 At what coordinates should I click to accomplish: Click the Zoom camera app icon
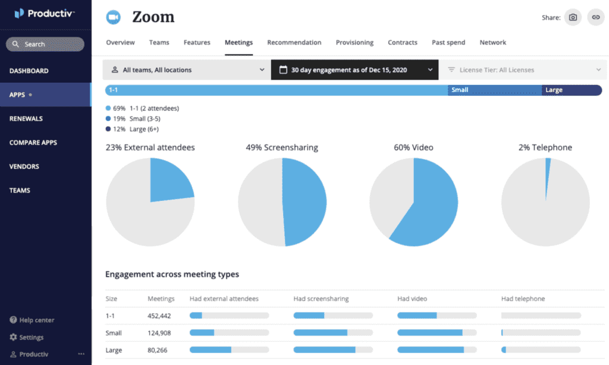[x=114, y=17]
